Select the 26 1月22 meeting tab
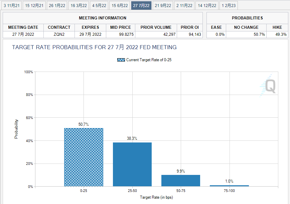Image resolution: width=290 pixels, height=204 pixels. [x=57, y=5]
